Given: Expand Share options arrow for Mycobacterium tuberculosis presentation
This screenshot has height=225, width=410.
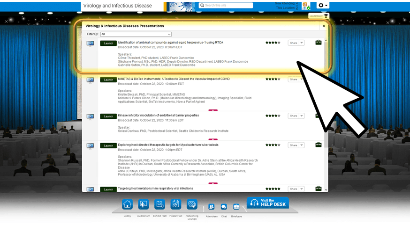Looking at the screenshot, I should pos(302,145).
